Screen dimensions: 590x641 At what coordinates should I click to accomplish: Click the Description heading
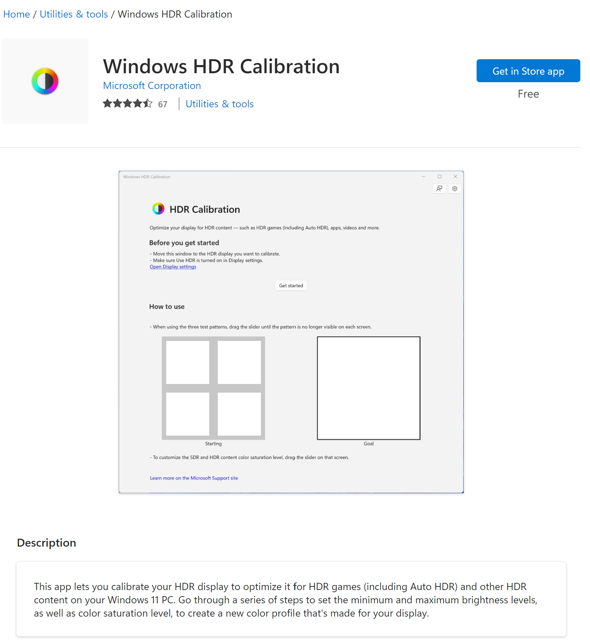tap(47, 543)
